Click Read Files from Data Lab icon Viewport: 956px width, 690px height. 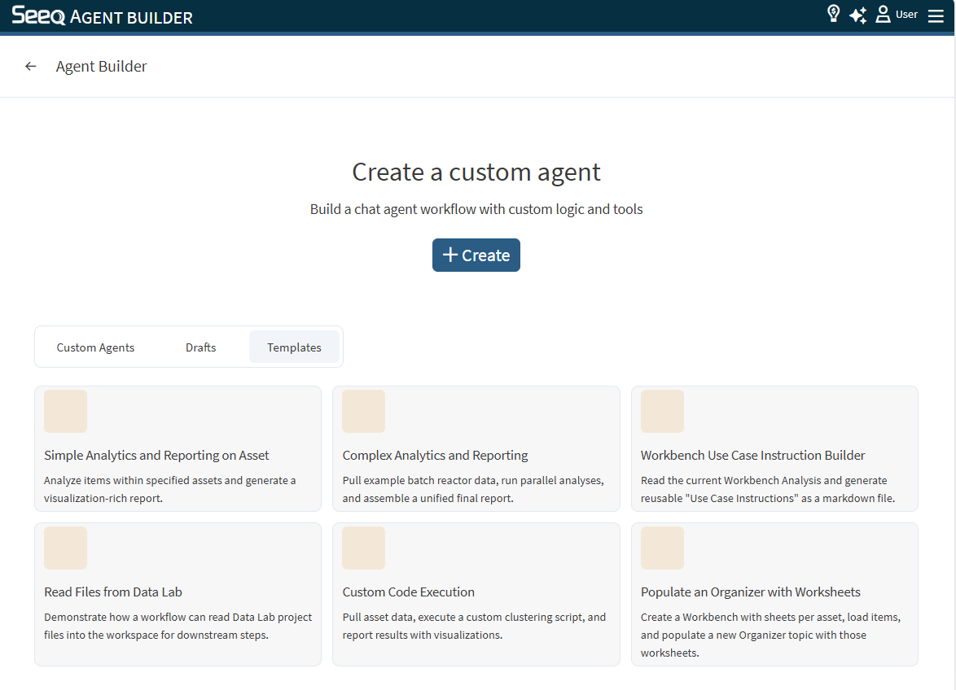(65, 548)
